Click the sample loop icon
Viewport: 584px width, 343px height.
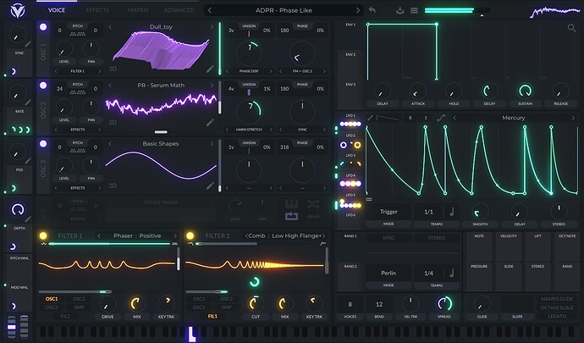[x=292, y=216]
